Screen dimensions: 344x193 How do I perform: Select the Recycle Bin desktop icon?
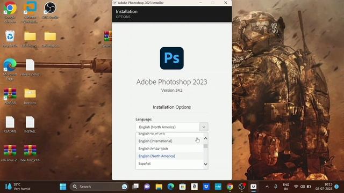tap(10, 39)
